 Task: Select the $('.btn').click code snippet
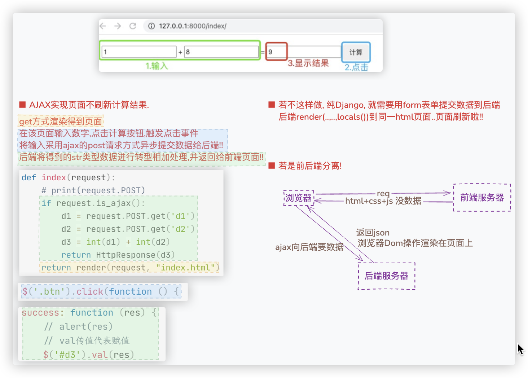click(101, 291)
